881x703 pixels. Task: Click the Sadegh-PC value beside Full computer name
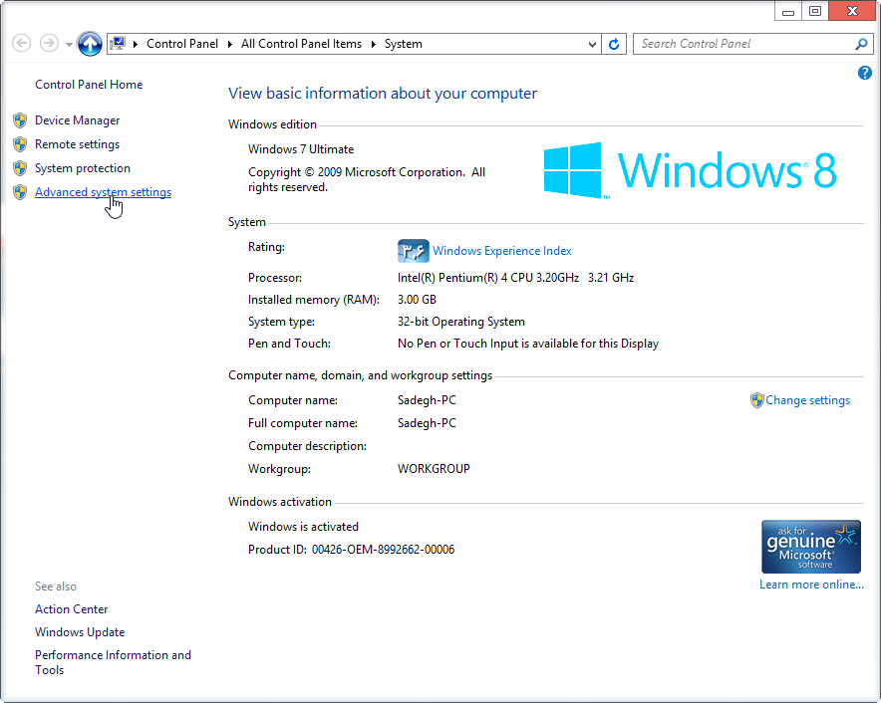tap(427, 423)
